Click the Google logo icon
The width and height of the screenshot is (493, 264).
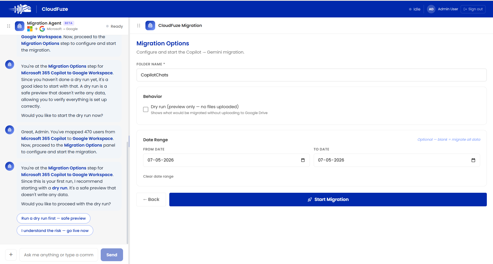[42, 29]
